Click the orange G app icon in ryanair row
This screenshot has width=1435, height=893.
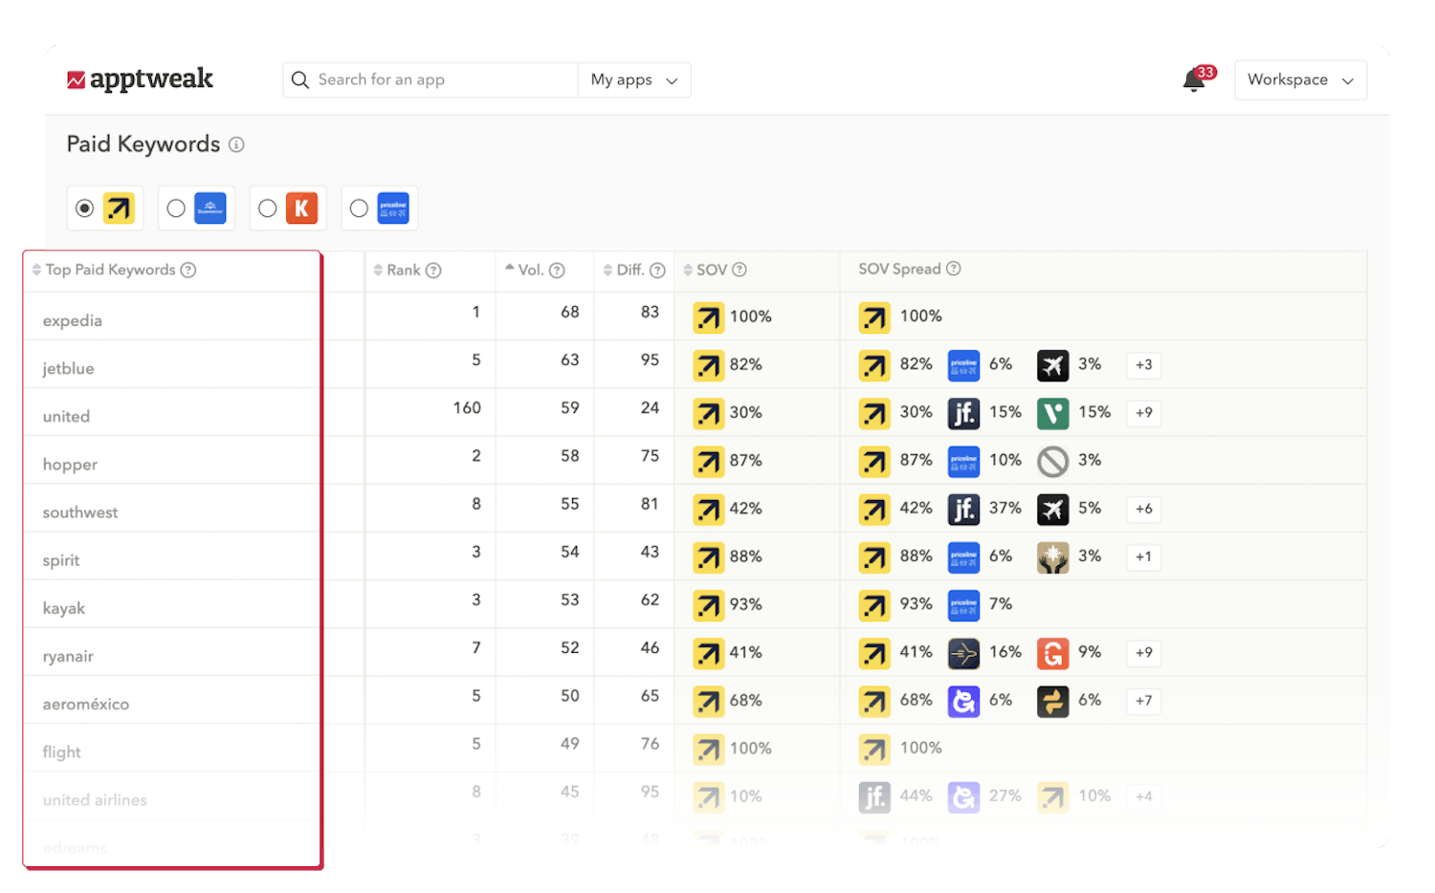(1052, 653)
